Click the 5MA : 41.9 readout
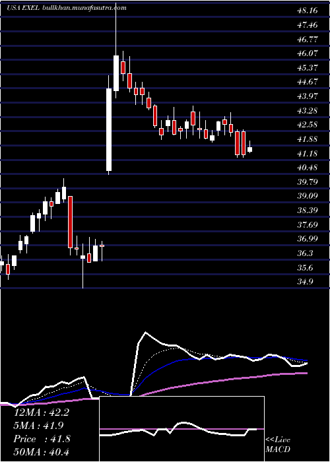This screenshot has width=330, height=462. 39,426
